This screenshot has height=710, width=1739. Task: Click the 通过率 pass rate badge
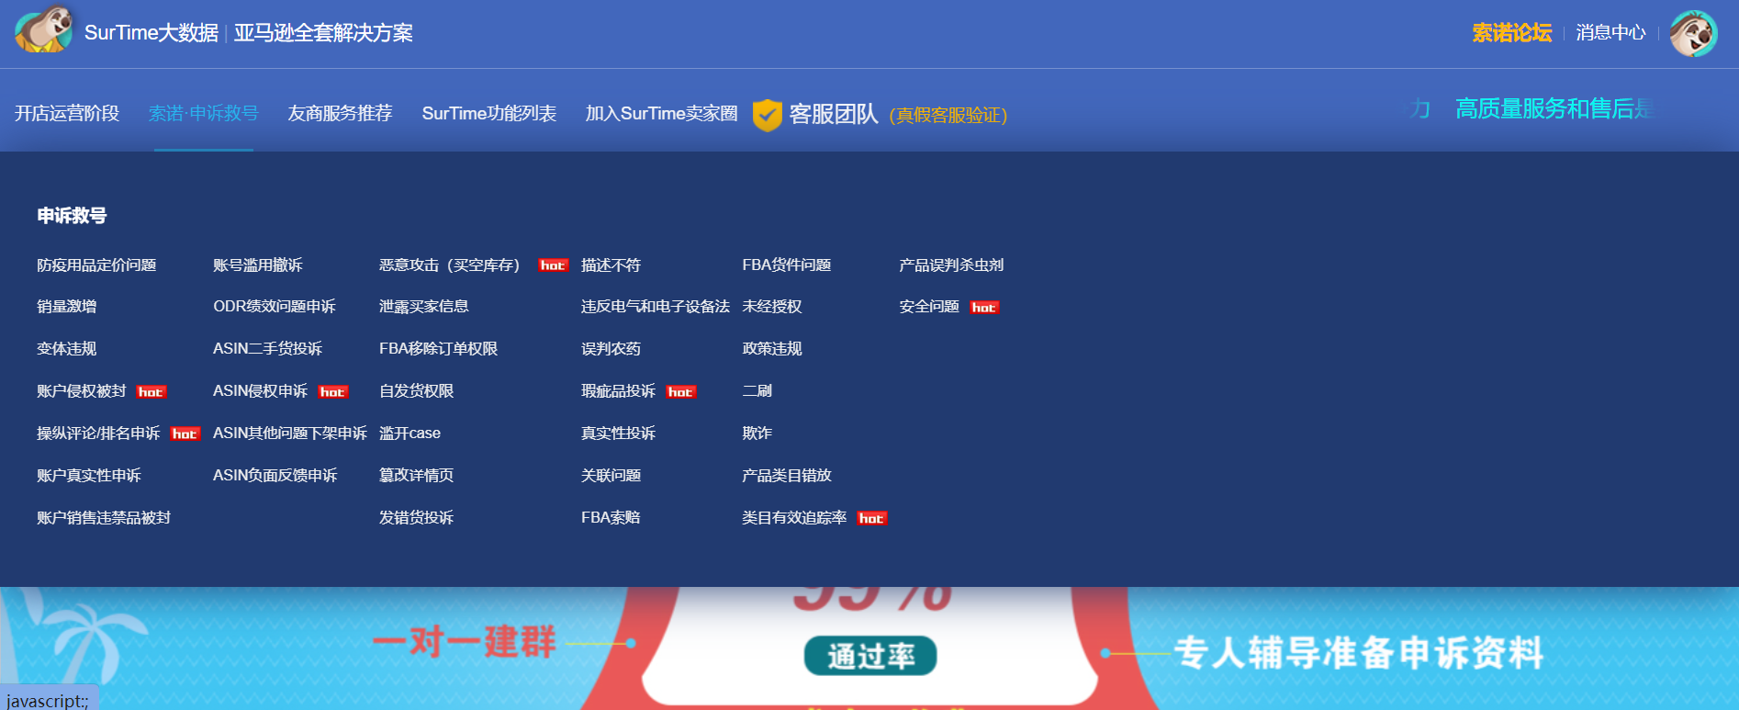point(870,656)
